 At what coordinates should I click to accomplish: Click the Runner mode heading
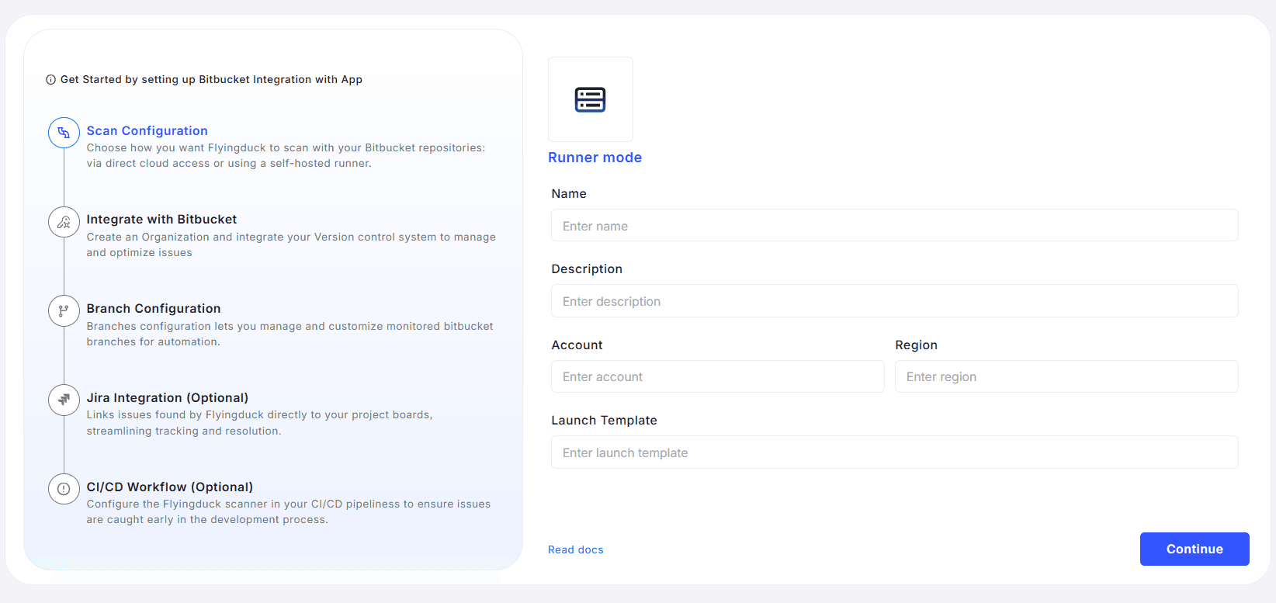click(595, 158)
